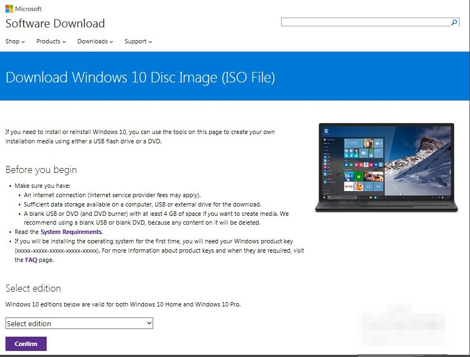Open the Downloads menu
The image size is (470, 357).
click(x=92, y=41)
